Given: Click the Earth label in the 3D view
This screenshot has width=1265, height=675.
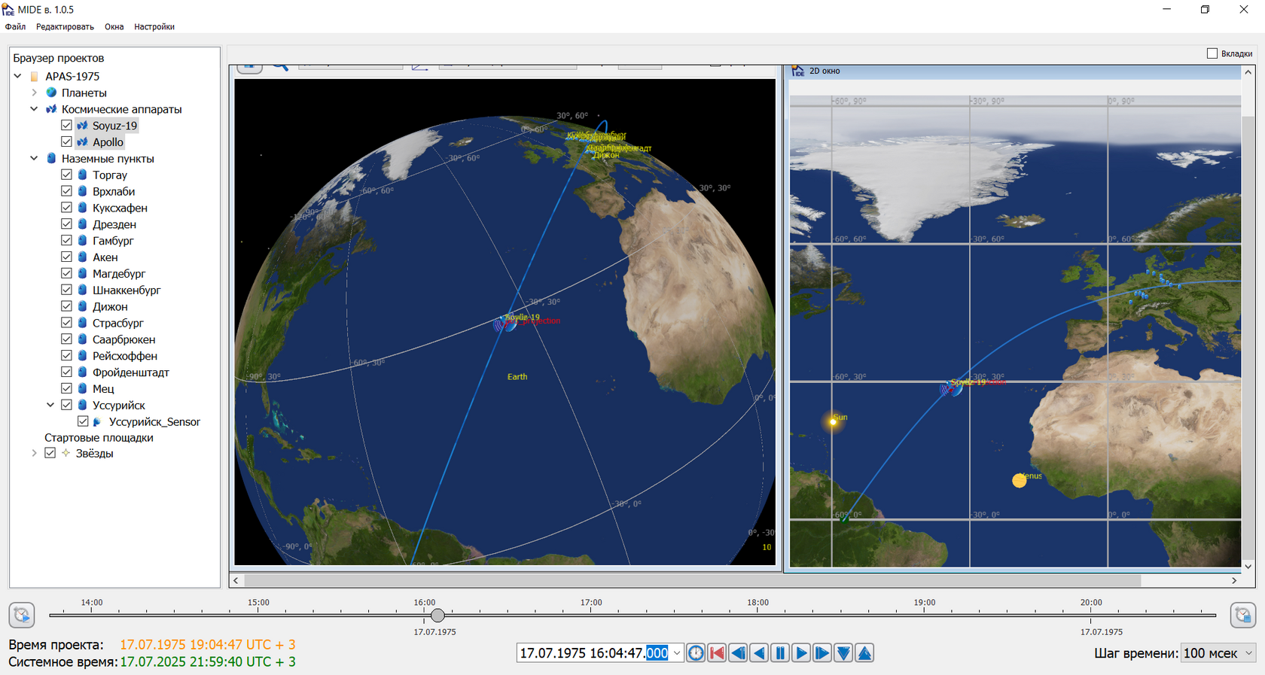Looking at the screenshot, I should pos(517,377).
